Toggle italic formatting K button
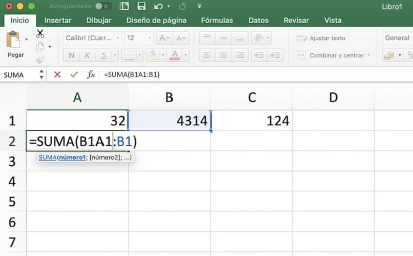Screen dimensions: 413x256 [87, 55]
